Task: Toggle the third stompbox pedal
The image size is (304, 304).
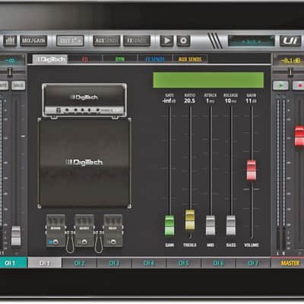Action: coord(113,230)
